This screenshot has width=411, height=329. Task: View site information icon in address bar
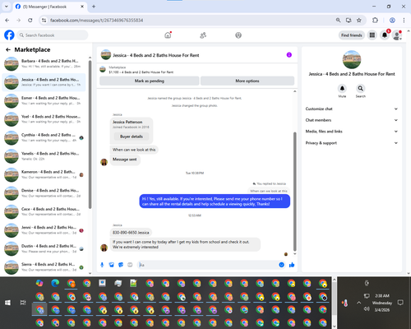pyautogui.click(x=44, y=20)
